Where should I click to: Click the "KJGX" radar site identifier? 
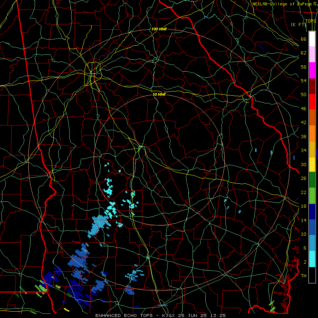(169, 316)
